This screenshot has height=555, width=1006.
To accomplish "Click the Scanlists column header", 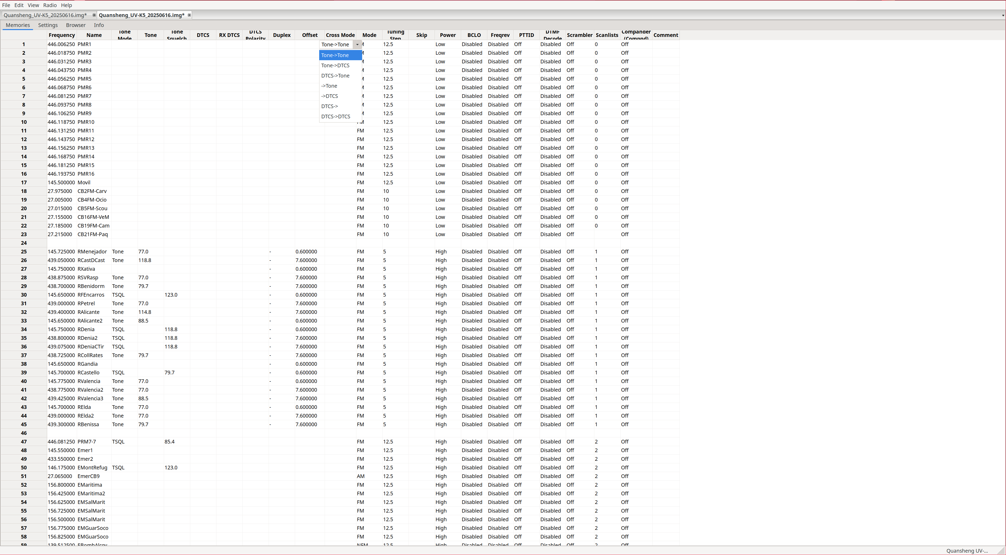I will [x=606, y=35].
